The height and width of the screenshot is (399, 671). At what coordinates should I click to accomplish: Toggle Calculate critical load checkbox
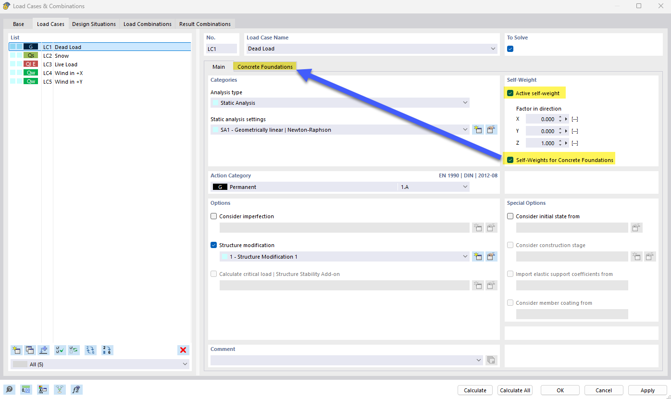pyautogui.click(x=214, y=274)
